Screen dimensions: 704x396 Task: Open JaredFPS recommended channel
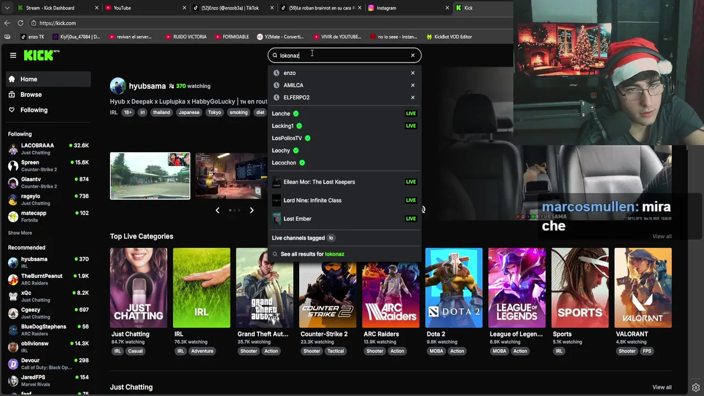pyautogui.click(x=48, y=381)
